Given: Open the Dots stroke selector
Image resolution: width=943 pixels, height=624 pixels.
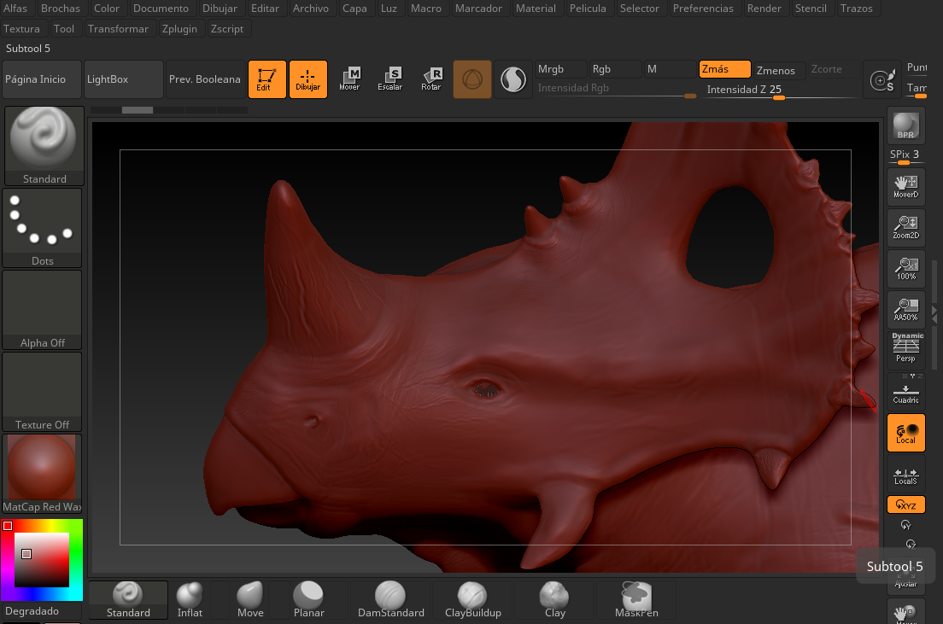Looking at the screenshot, I should point(42,228).
